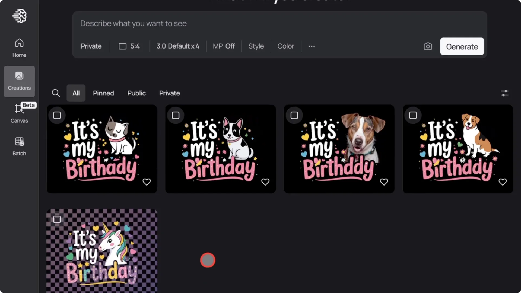Open the camera image upload option
Screen dimensions: 521x293
click(x=428, y=46)
